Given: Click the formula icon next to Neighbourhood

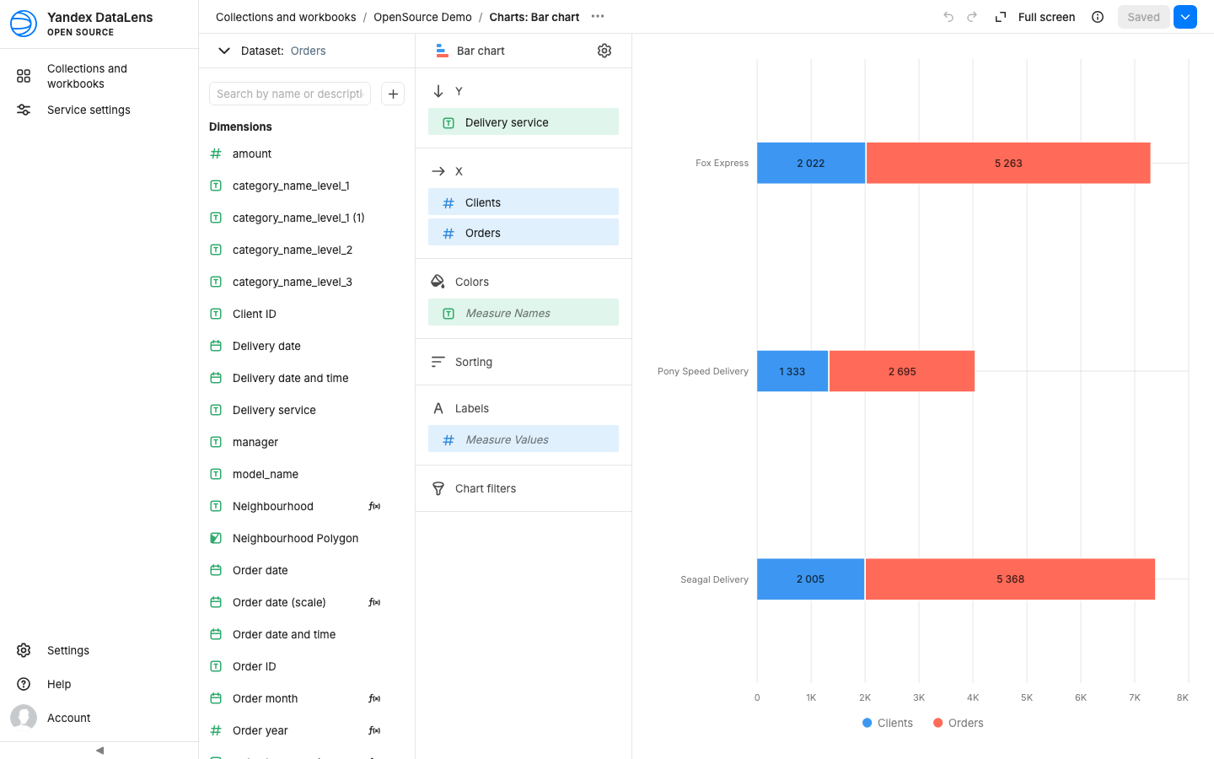Looking at the screenshot, I should (374, 506).
